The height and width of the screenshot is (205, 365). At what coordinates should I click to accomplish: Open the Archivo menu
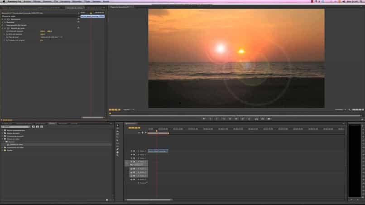coord(27,1)
